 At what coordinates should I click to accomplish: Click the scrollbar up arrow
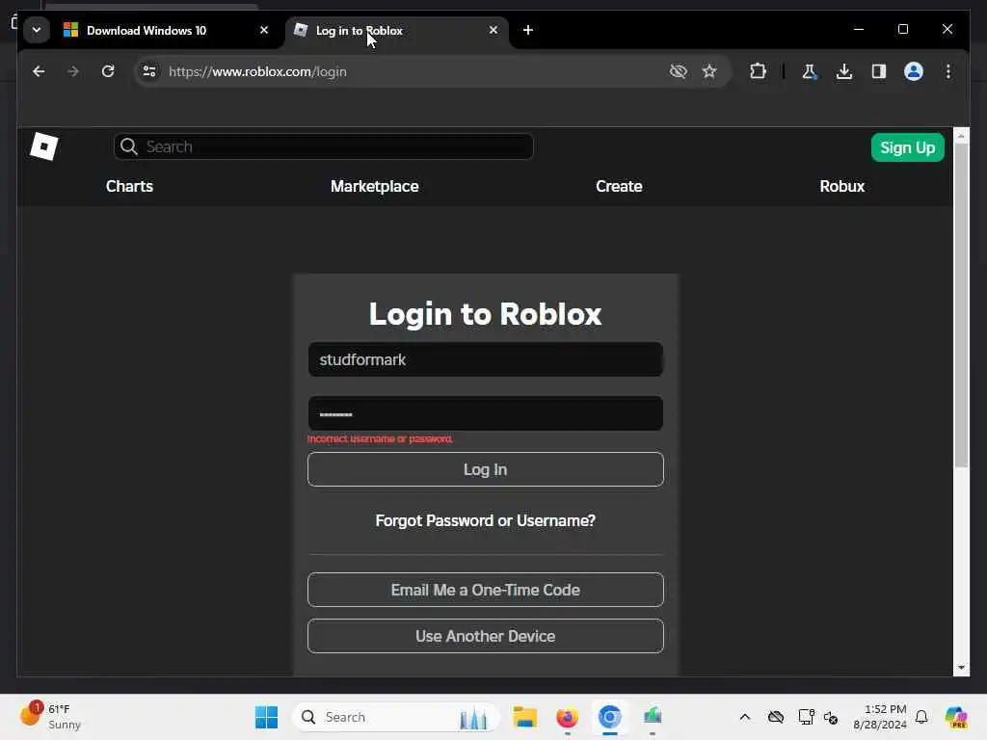pyautogui.click(x=961, y=135)
